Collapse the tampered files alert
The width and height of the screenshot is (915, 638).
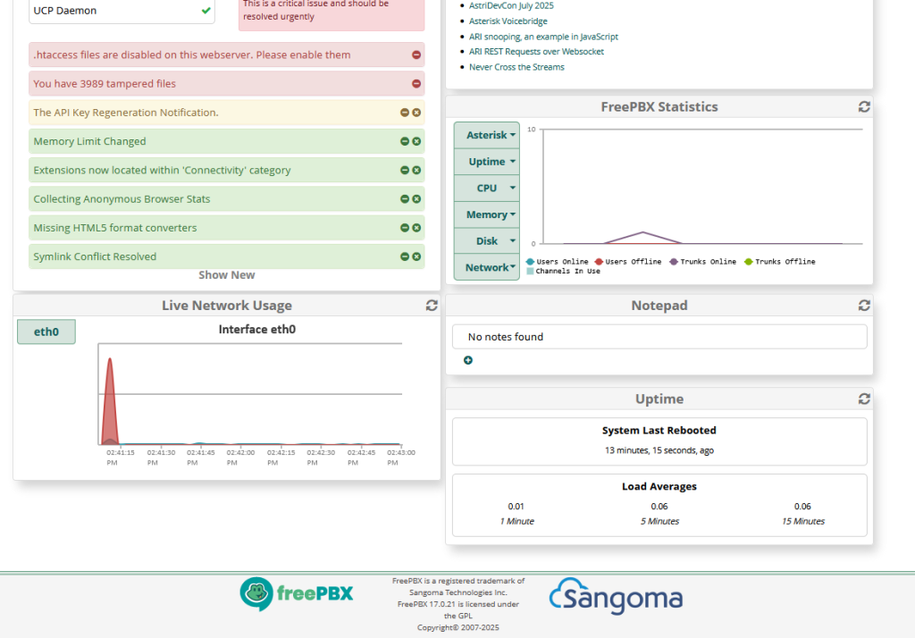point(416,84)
